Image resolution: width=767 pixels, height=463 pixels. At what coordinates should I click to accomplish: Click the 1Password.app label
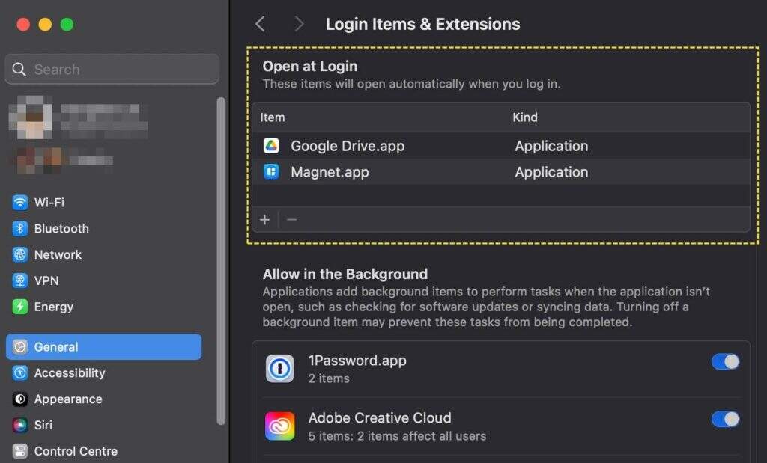357,361
